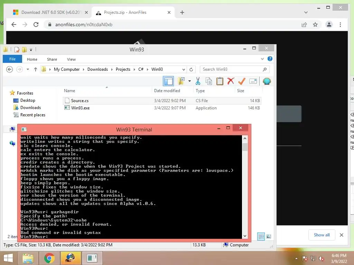The height and width of the screenshot is (265, 354).
Task: Open the recent locations dropdown arrow
Action: pyautogui.click(x=28, y=69)
